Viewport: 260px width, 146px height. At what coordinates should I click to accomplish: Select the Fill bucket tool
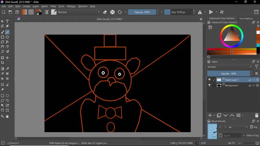point(3,79)
